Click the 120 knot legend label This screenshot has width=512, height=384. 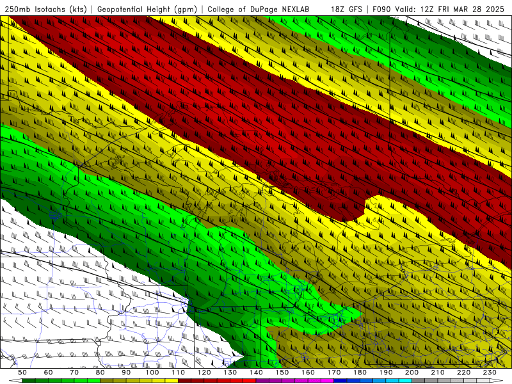point(204,372)
